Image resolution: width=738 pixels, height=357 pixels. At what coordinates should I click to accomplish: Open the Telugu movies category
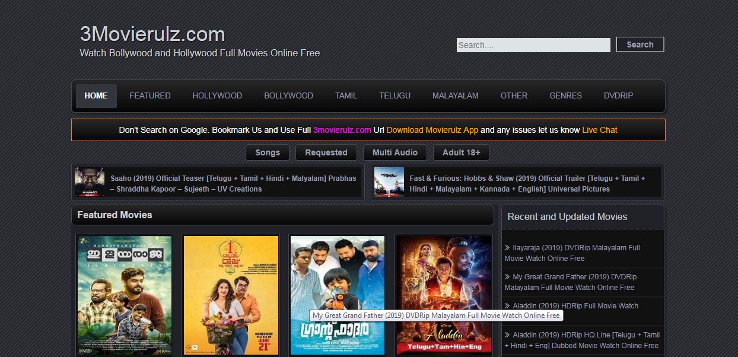coord(395,95)
